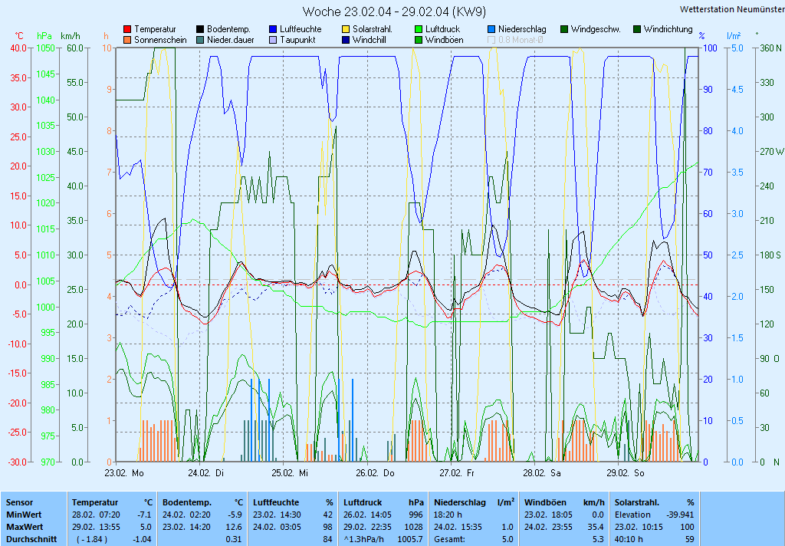This screenshot has width=785, height=546.
Task: Click the 18:20 h precipitation duration
Action: click(448, 515)
